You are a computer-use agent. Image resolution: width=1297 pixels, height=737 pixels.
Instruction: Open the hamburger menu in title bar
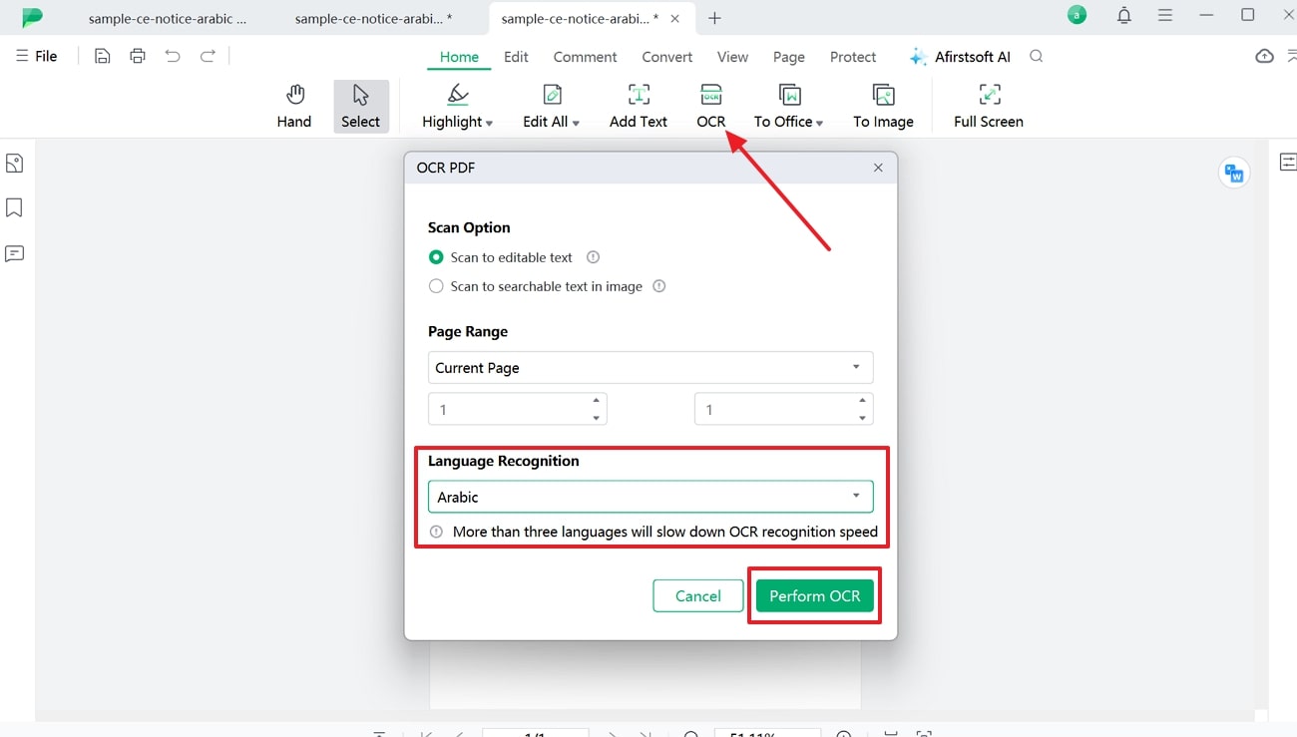[1165, 15]
